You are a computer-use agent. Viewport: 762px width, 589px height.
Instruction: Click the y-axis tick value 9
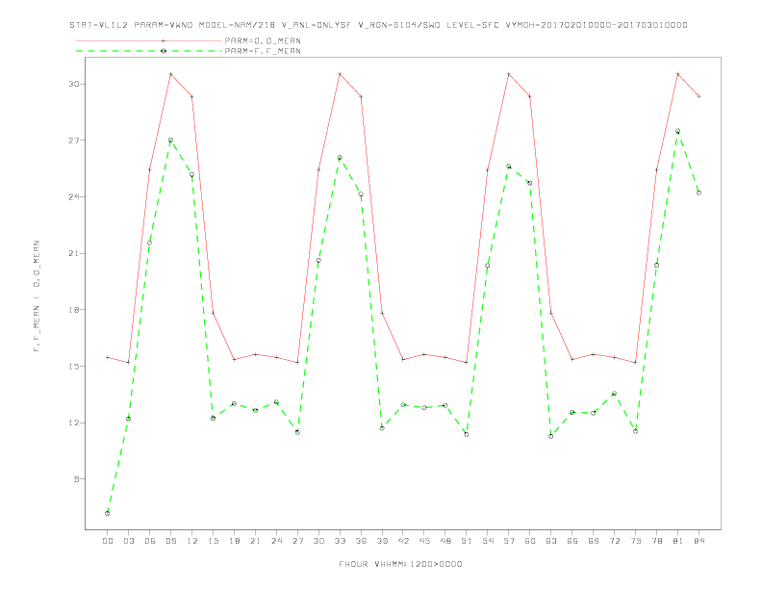coord(77,478)
